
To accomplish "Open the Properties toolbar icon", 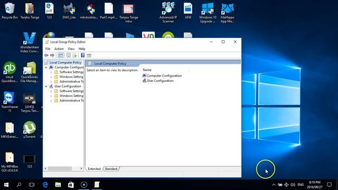I will [69, 55].
